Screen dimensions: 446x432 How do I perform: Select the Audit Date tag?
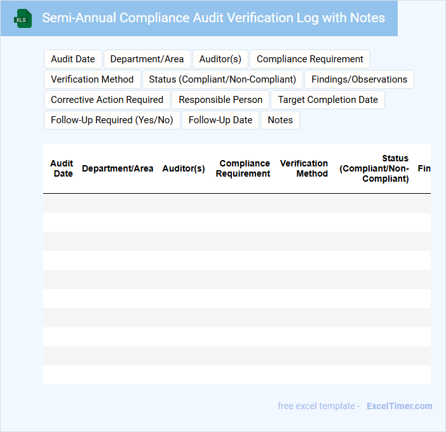[x=72, y=59]
